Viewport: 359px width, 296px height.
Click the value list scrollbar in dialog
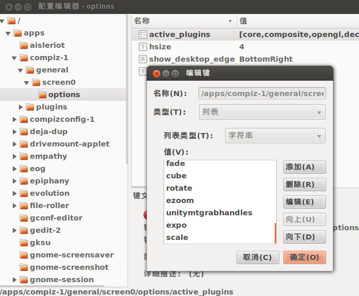tap(276, 233)
